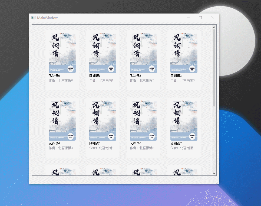Select the title text 凤翎谱4
Image resolution: width=261 pixels, height=206 pixels.
coord(54,144)
